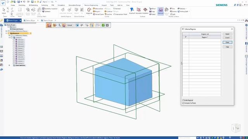Click the first orange icon on command bar
The height and width of the screenshot is (139, 248).
[49, 25]
